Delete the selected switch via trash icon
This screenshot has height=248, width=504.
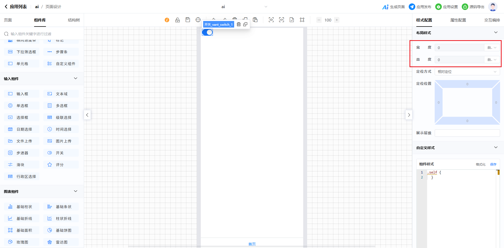click(239, 24)
